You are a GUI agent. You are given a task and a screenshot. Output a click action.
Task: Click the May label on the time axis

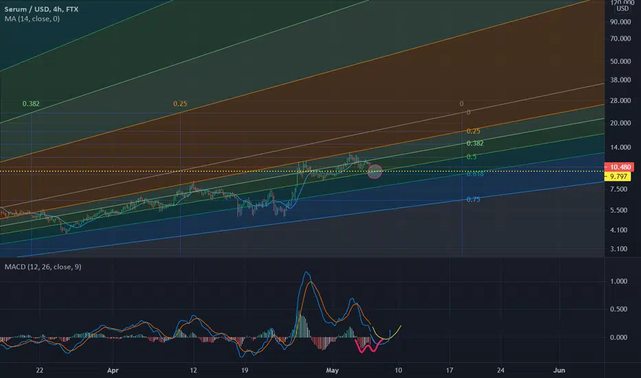click(332, 370)
